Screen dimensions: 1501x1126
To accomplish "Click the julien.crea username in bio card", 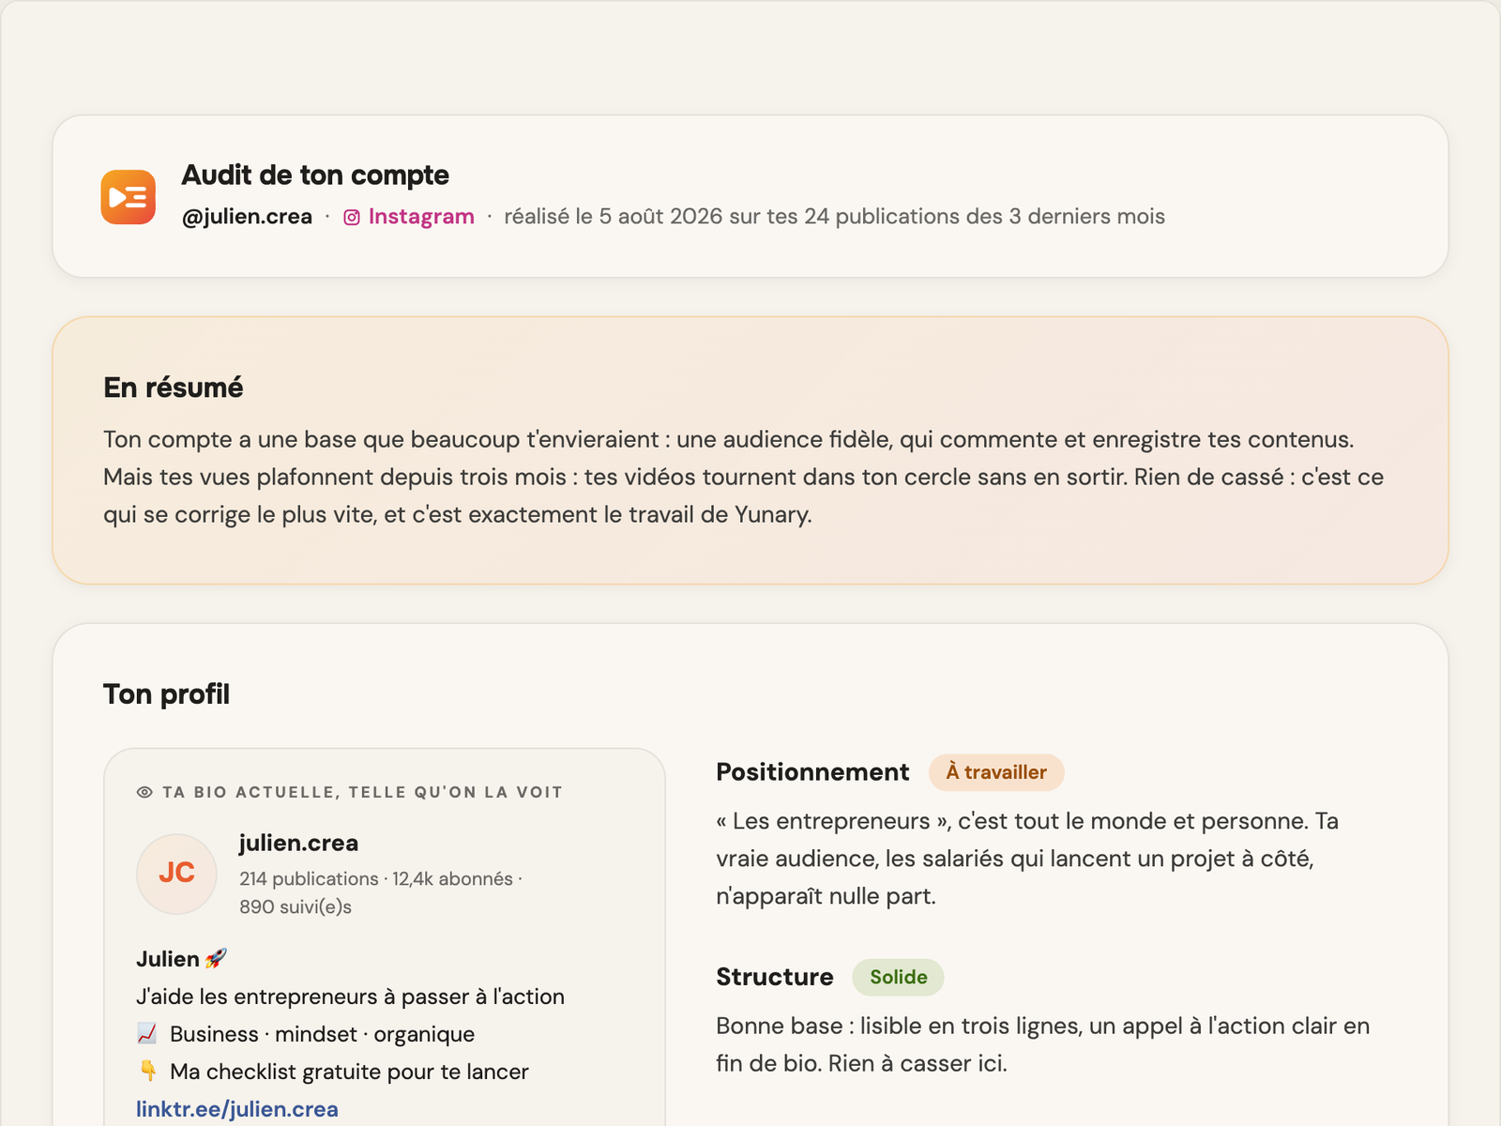I will point(298,843).
